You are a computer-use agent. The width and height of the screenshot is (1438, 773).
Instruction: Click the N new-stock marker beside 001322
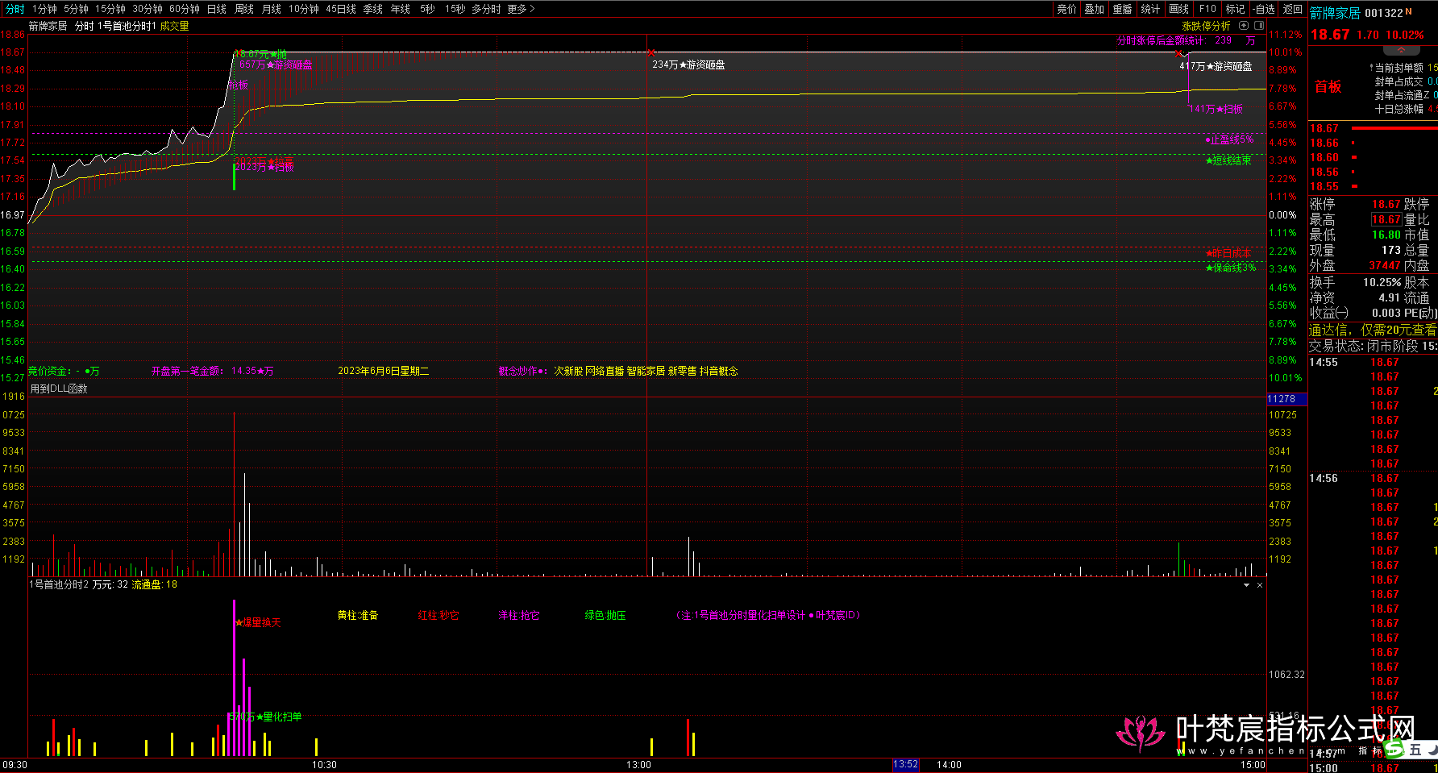[x=1409, y=12]
